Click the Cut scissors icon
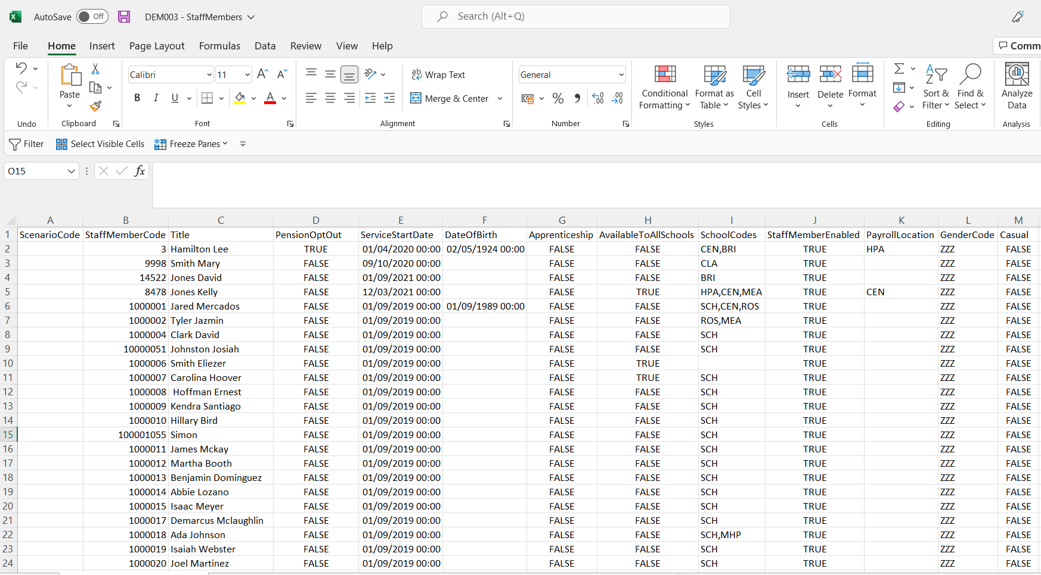The height and width of the screenshot is (575, 1041). point(95,68)
